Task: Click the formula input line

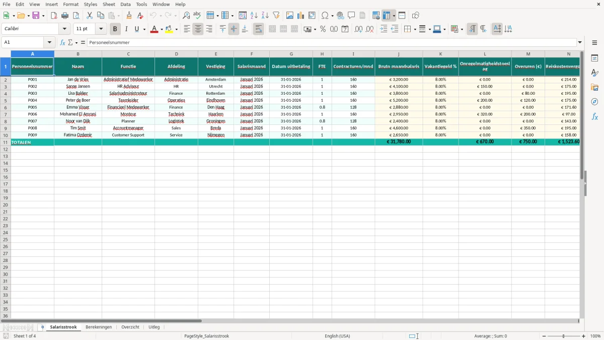Action: [x=332, y=42]
